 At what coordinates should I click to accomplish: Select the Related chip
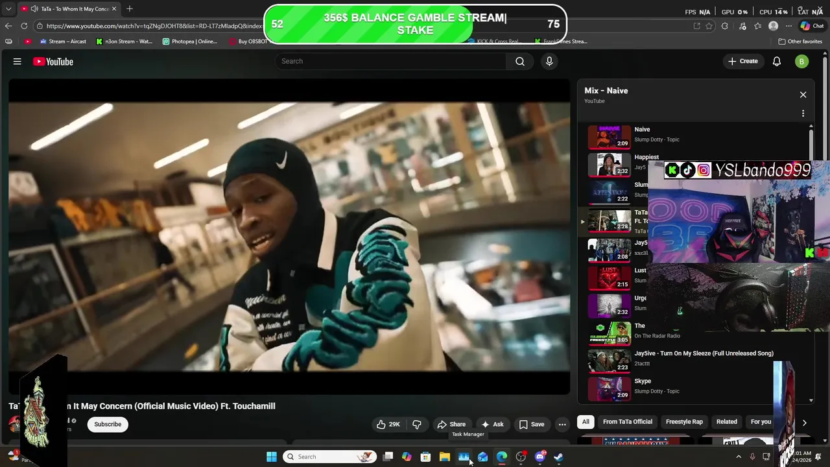(x=727, y=422)
